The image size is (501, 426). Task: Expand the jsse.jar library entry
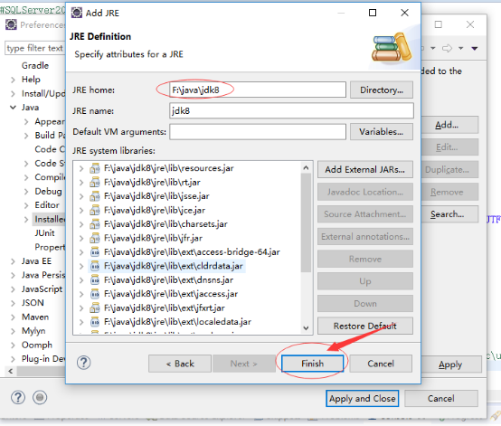pyautogui.click(x=81, y=196)
